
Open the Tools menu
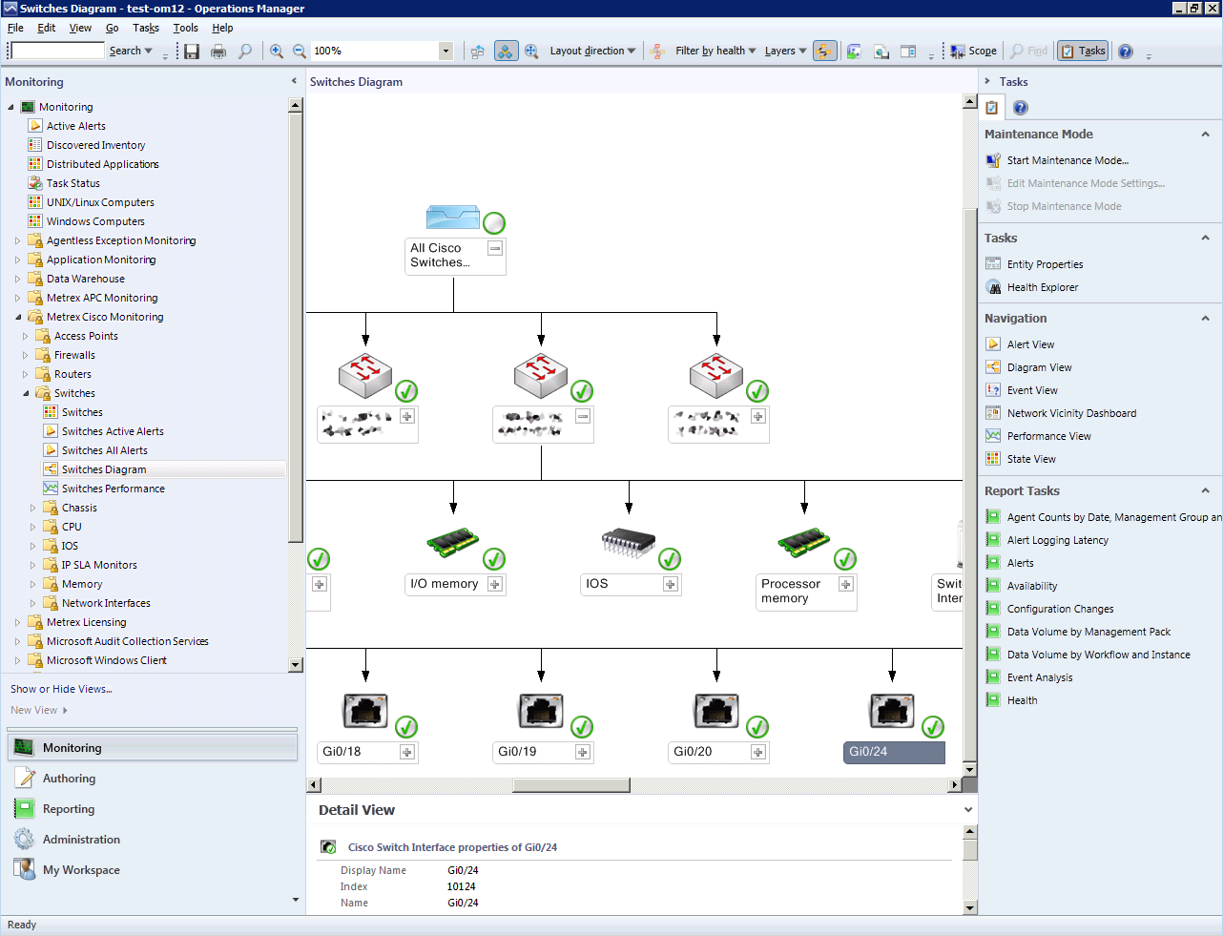pyautogui.click(x=185, y=28)
